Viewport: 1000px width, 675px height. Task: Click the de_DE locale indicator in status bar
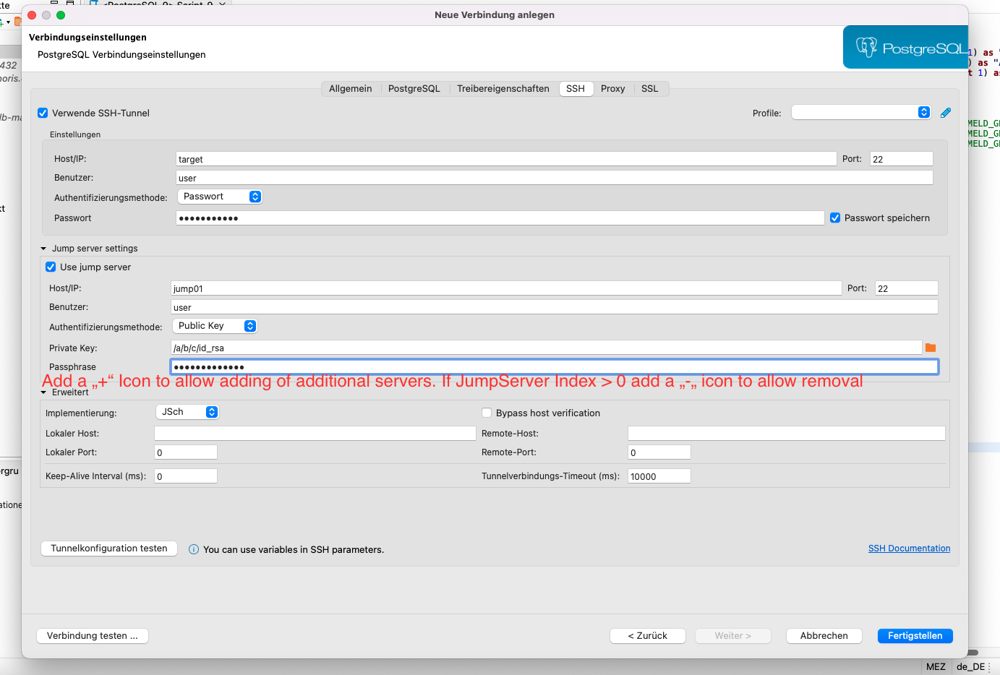point(970,666)
